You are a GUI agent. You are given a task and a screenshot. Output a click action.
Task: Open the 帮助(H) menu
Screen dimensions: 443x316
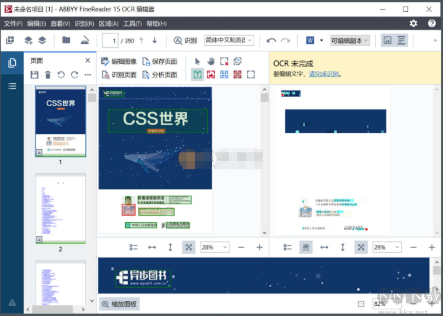157,24
